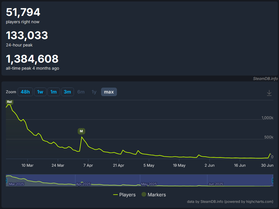Select the 1y zoom option
Image resolution: width=279 pixels, height=209 pixels.
[x=94, y=92]
